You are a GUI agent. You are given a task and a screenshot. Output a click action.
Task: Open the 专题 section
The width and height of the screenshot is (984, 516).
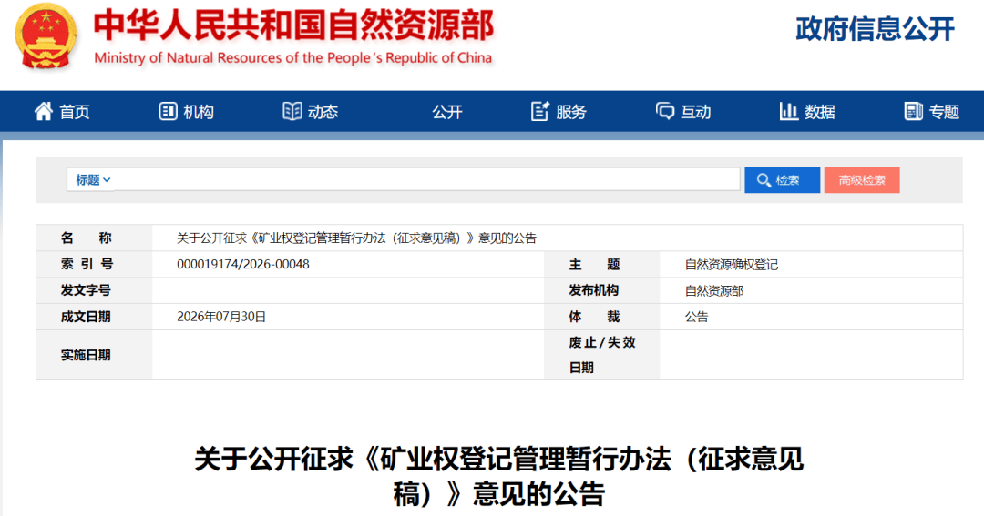coord(944,112)
